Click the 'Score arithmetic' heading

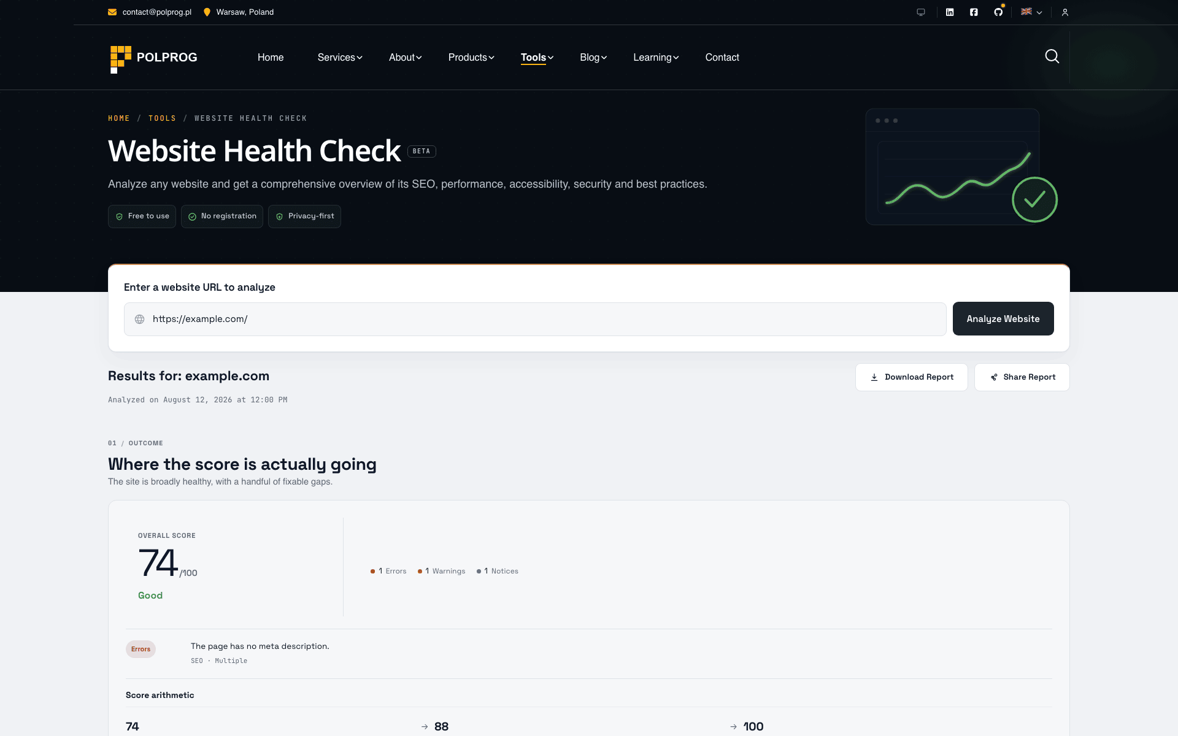(x=160, y=695)
